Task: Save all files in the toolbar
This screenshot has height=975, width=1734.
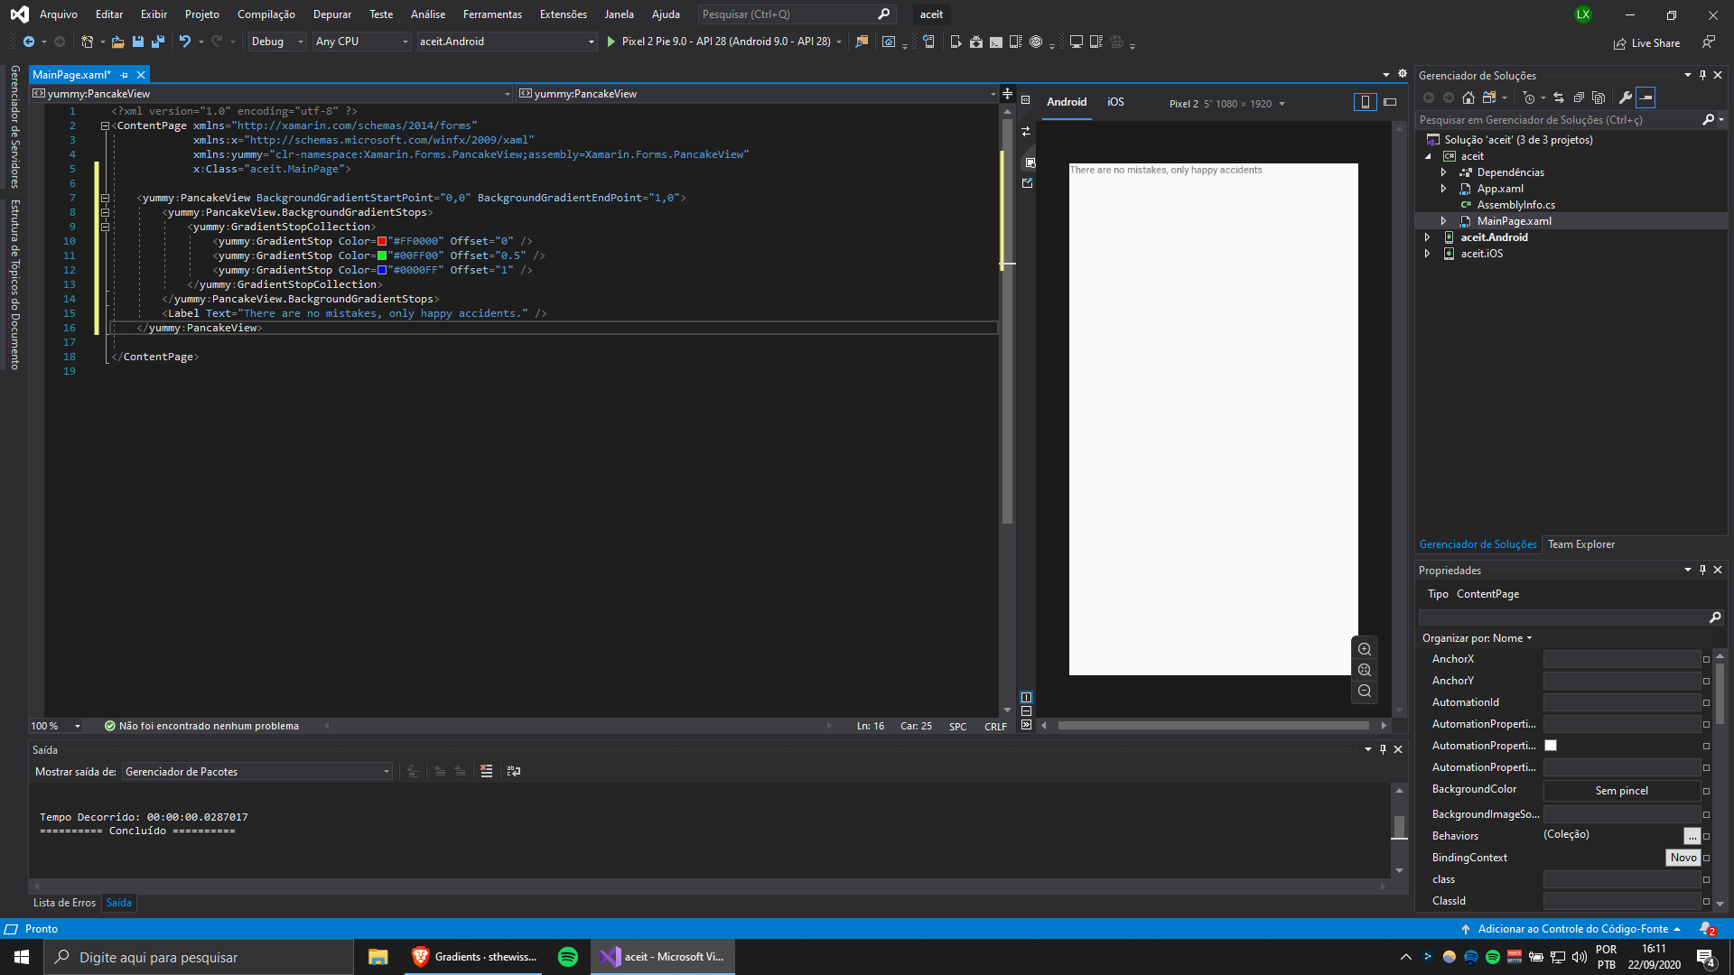Action: (x=157, y=42)
